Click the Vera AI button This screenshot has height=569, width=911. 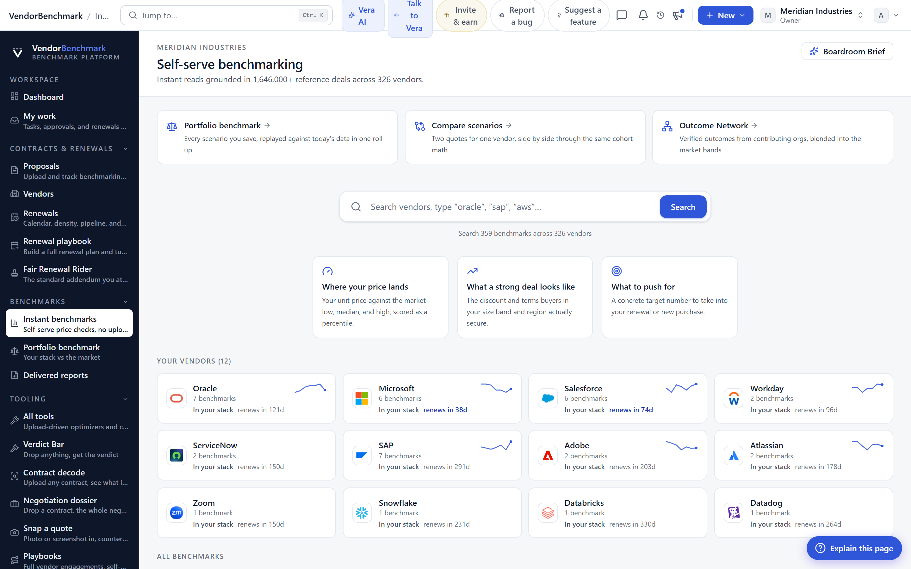coord(363,15)
